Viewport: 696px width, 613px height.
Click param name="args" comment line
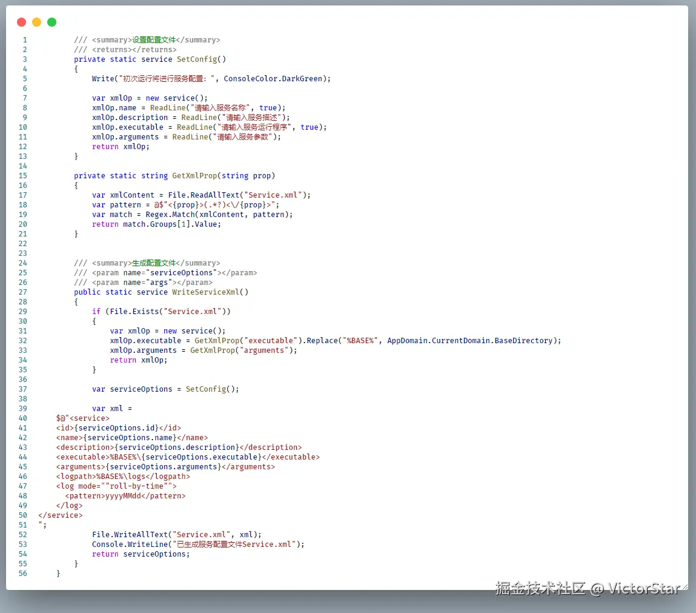143,283
